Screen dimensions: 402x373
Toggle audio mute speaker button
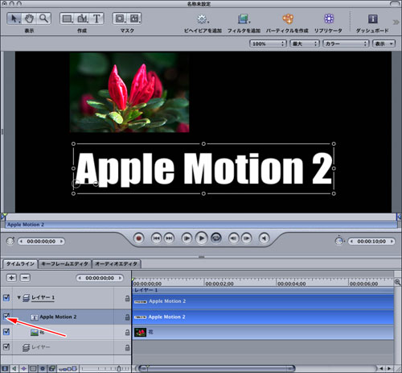264,238
